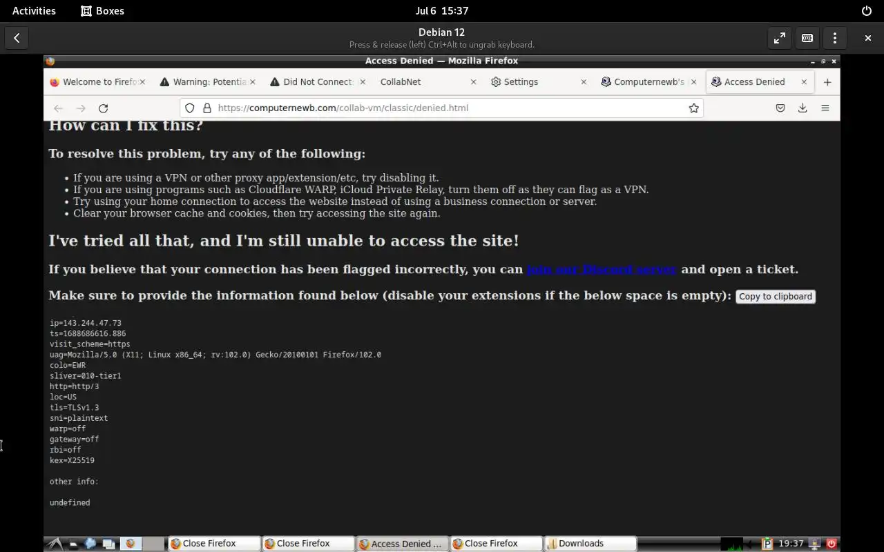Click show desktop taskbar icon
This screenshot has height=552, width=884.
point(108,544)
